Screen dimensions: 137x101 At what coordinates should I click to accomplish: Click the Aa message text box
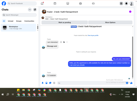(91, 83)
